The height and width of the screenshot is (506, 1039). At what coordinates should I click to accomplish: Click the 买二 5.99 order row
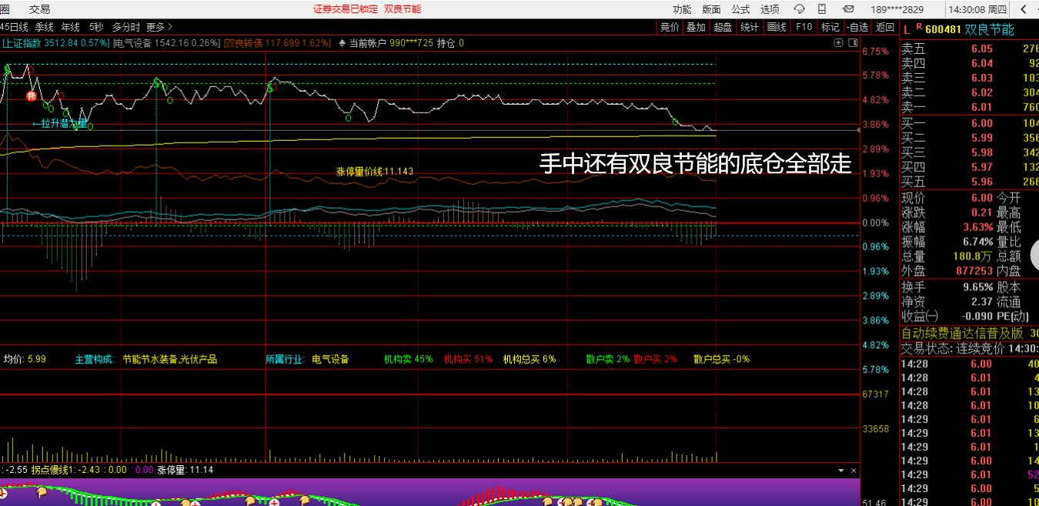(970, 138)
